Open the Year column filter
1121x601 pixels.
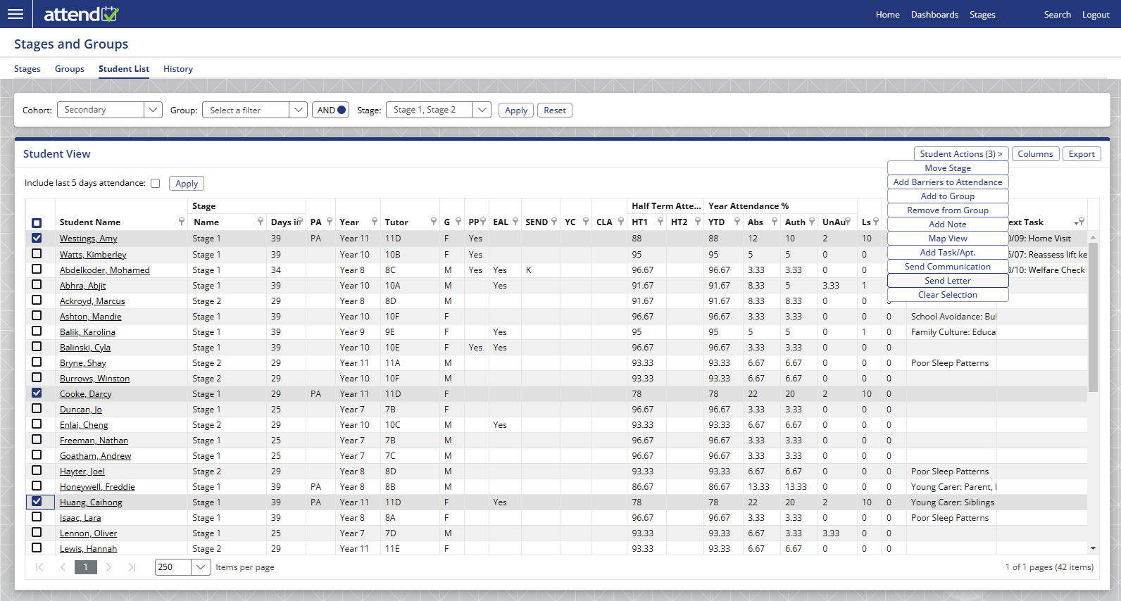point(375,222)
